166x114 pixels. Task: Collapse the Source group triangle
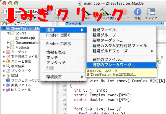click(9, 33)
